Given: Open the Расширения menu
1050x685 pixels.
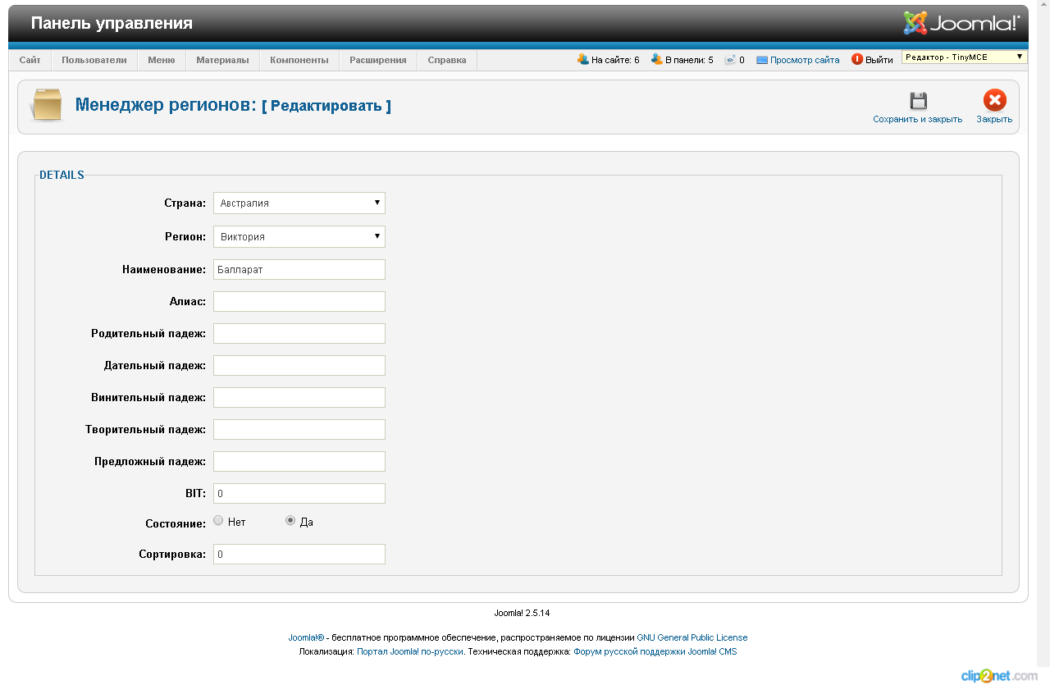Looking at the screenshot, I should coord(378,60).
